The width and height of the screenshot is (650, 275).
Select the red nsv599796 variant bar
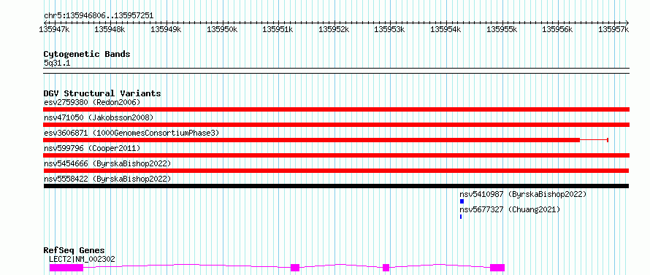tap(337, 155)
